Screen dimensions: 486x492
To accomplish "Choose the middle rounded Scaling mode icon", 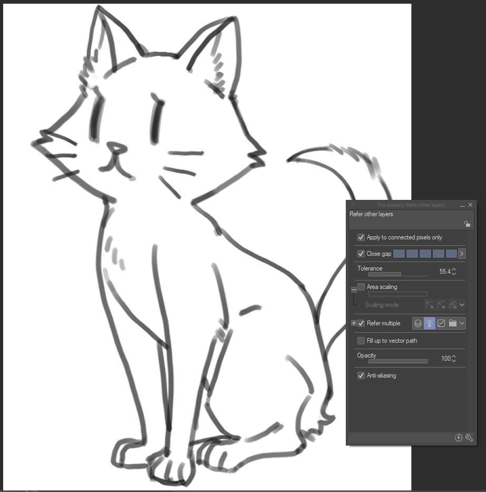I will (441, 305).
